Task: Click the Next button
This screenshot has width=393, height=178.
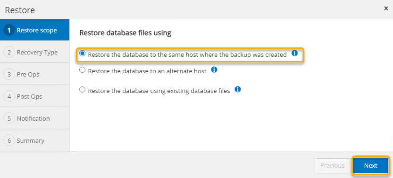Action: tap(371, 165)
